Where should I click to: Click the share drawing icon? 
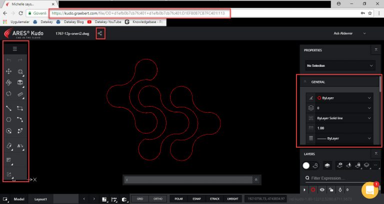100,33
